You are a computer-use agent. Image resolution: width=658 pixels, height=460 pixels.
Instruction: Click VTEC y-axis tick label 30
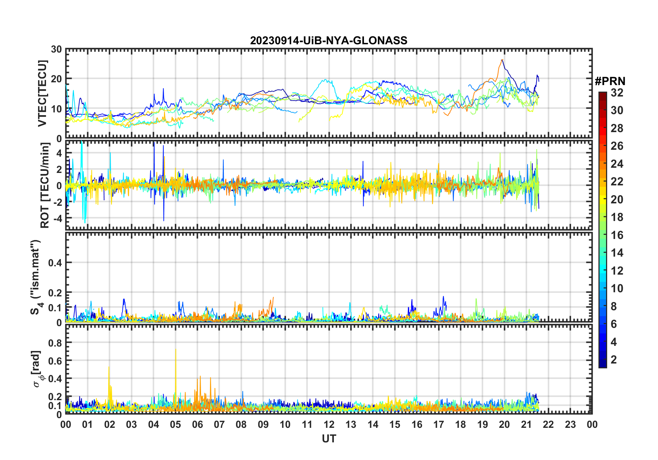click(56, 49)
